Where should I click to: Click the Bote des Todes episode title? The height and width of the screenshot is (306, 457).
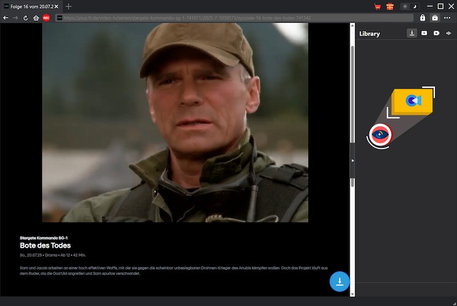(45, 246)
